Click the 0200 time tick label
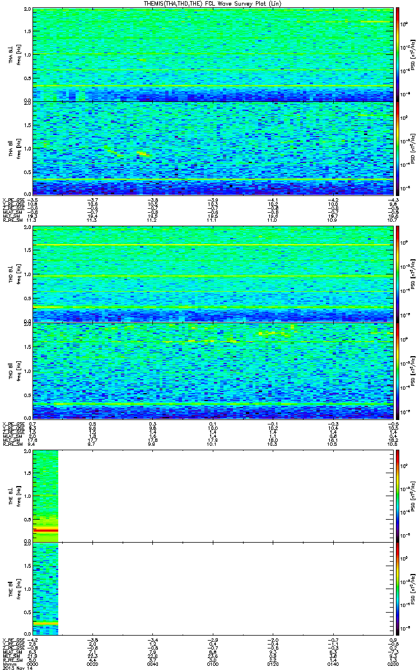 pyautogui.click(x=392, y=664)
